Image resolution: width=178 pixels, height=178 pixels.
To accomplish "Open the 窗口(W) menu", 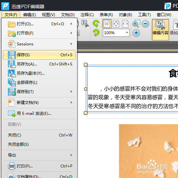I will click(x=164, y=15).
